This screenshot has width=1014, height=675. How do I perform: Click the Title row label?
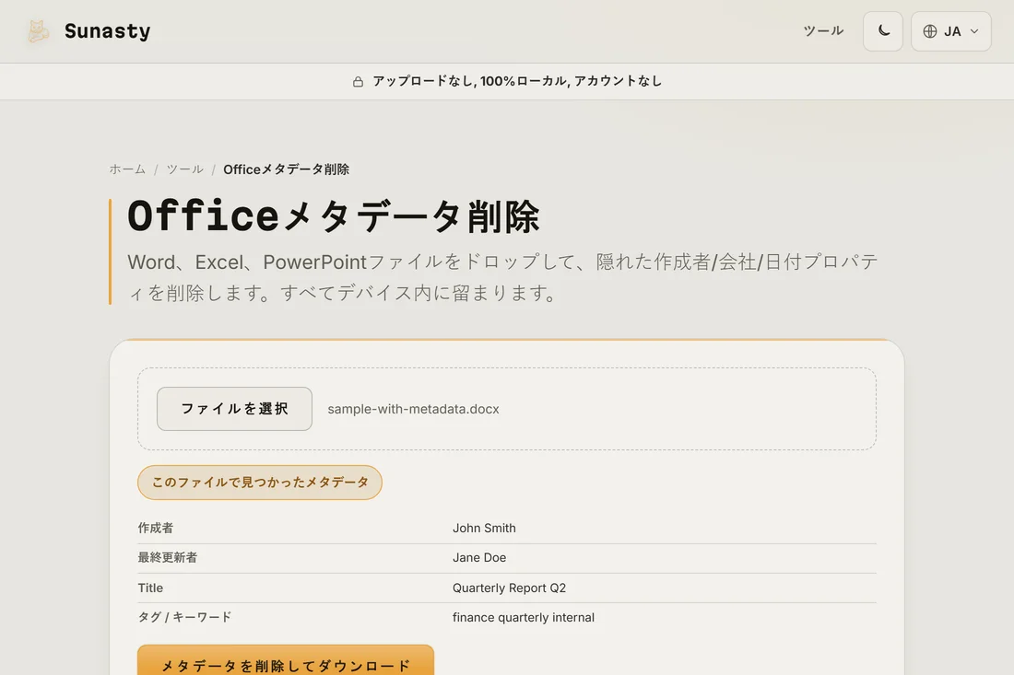[x=150, y=588]
